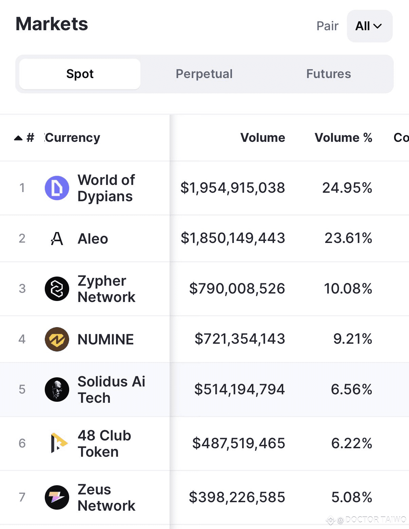Switch to the Perpetual markets tab
409x529 pixels.
[204, 74]
